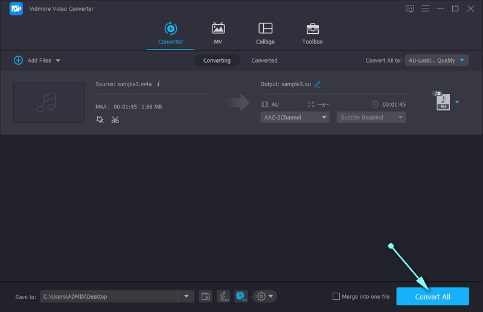Expand the AAC-2Channel audio track dropdown

(295, 118)
